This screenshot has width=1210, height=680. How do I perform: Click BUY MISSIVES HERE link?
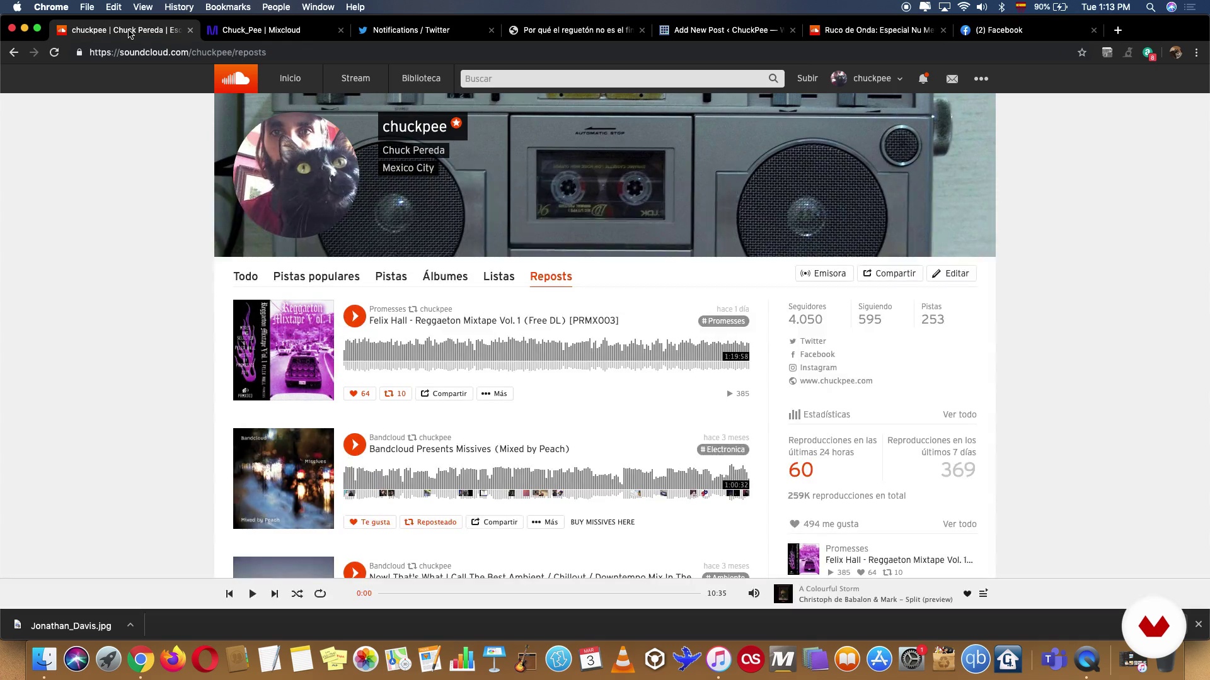[602, 522]
